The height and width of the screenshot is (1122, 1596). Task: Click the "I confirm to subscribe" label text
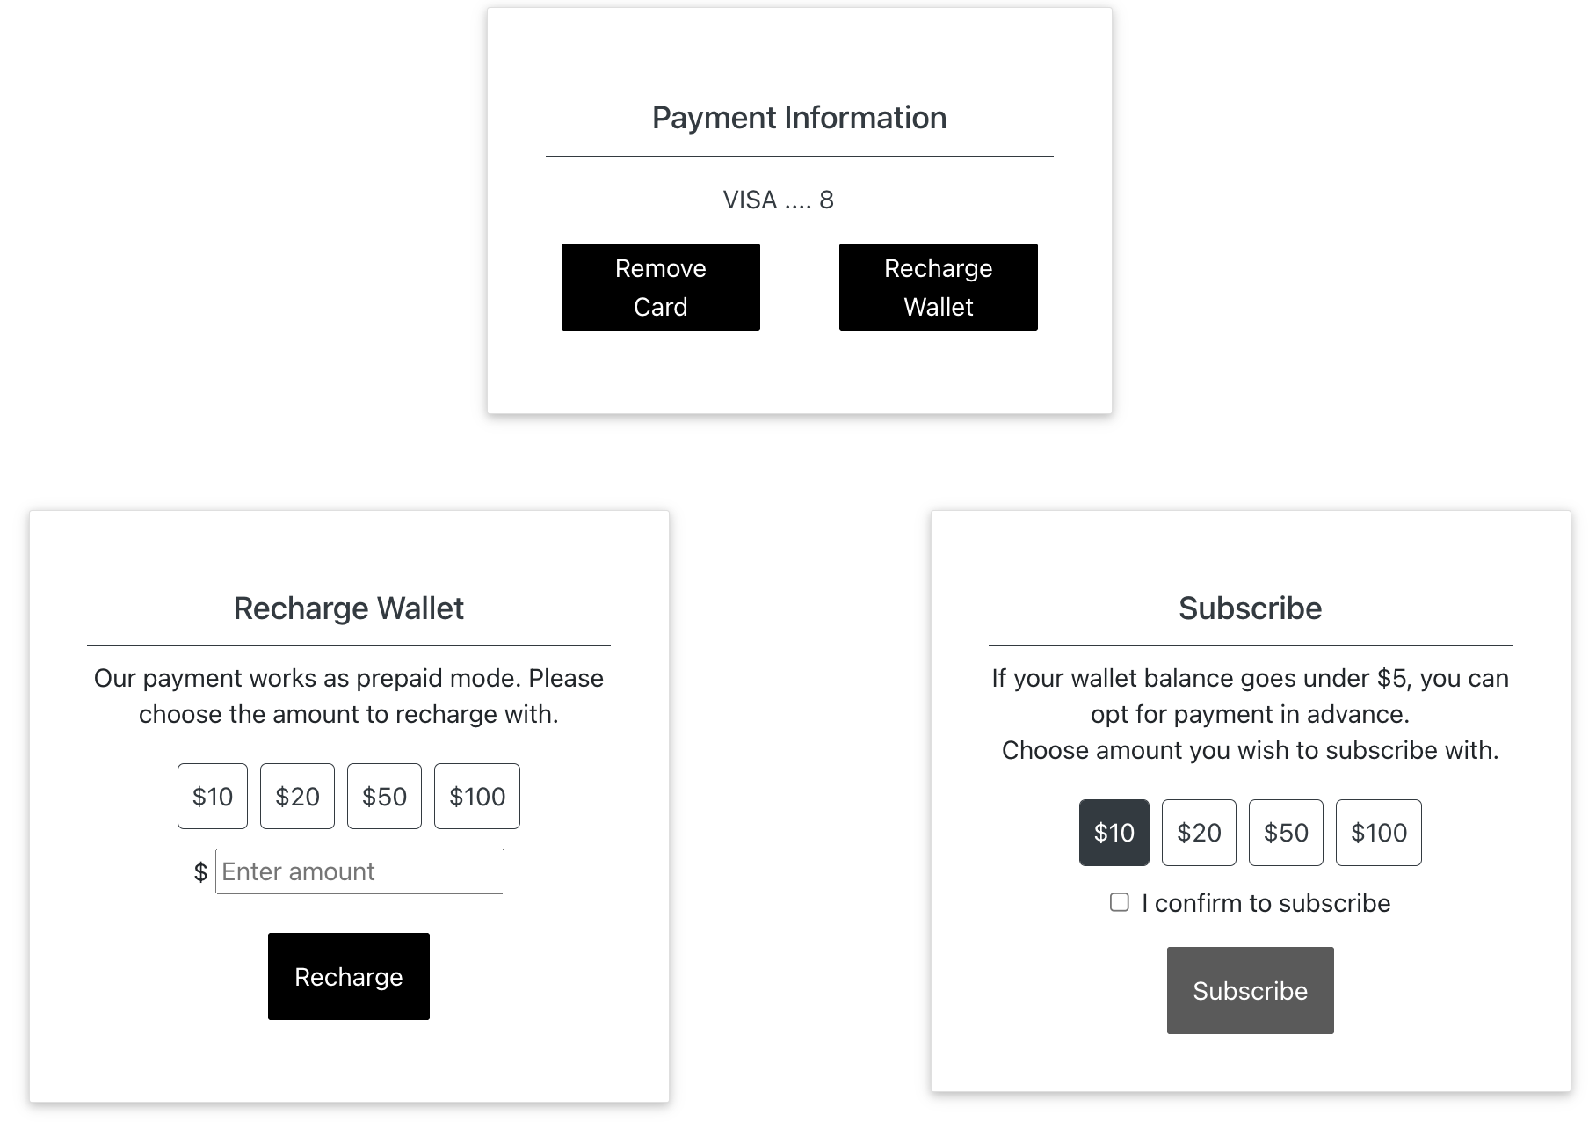tap(1266, 903)
